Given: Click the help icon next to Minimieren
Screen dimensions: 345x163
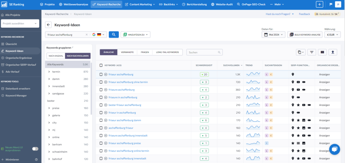Looking at the screenshot, I should [x=36, y=159].
